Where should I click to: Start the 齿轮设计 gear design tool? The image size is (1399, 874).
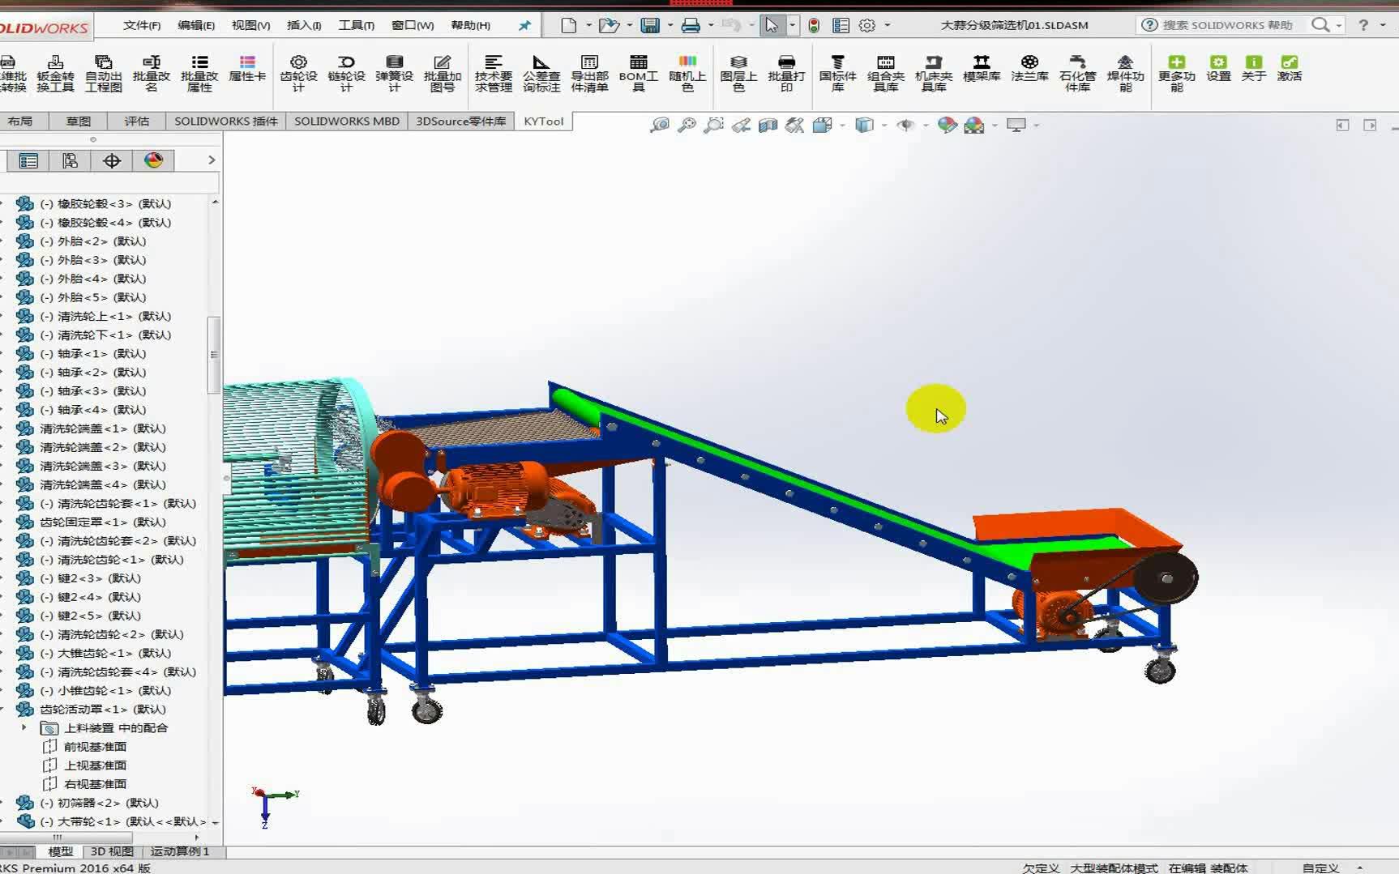(298, 73)
